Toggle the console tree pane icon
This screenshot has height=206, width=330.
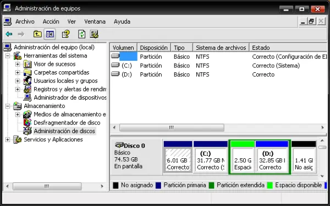[x=50, y=34]
